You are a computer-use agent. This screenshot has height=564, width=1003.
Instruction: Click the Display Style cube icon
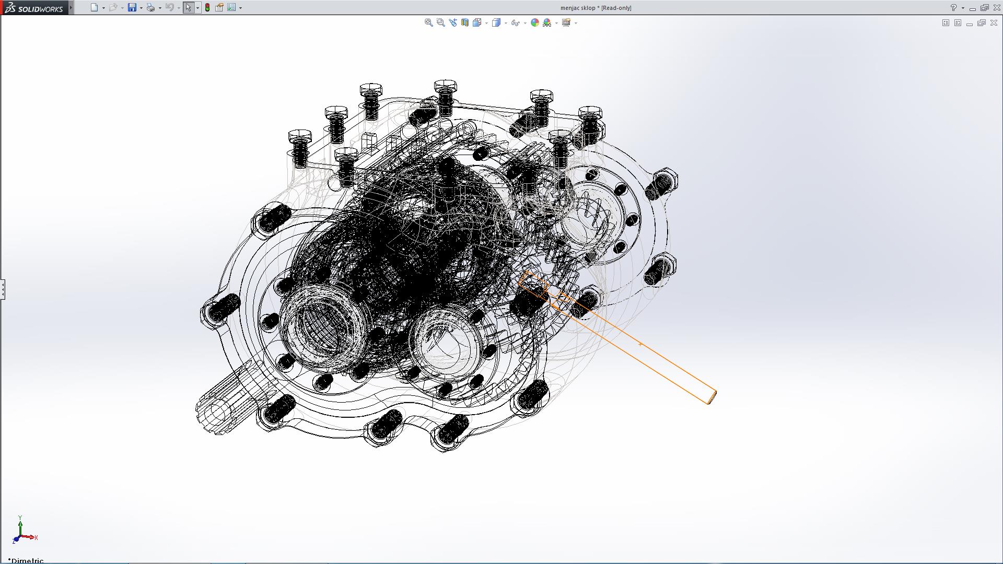tap(496, 22)
